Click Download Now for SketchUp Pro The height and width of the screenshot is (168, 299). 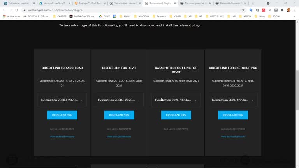(233, 115)
